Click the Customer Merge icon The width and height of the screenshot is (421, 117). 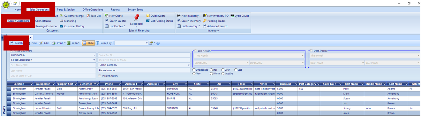tap(61, 15)
